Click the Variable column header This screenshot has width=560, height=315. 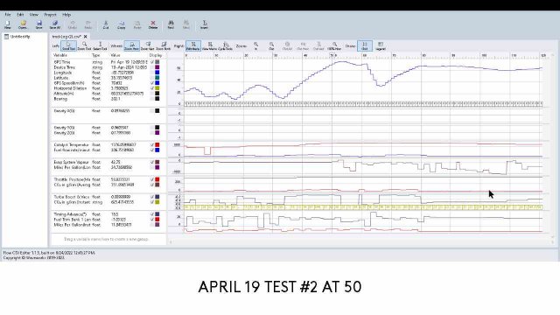tap(60, 55)
